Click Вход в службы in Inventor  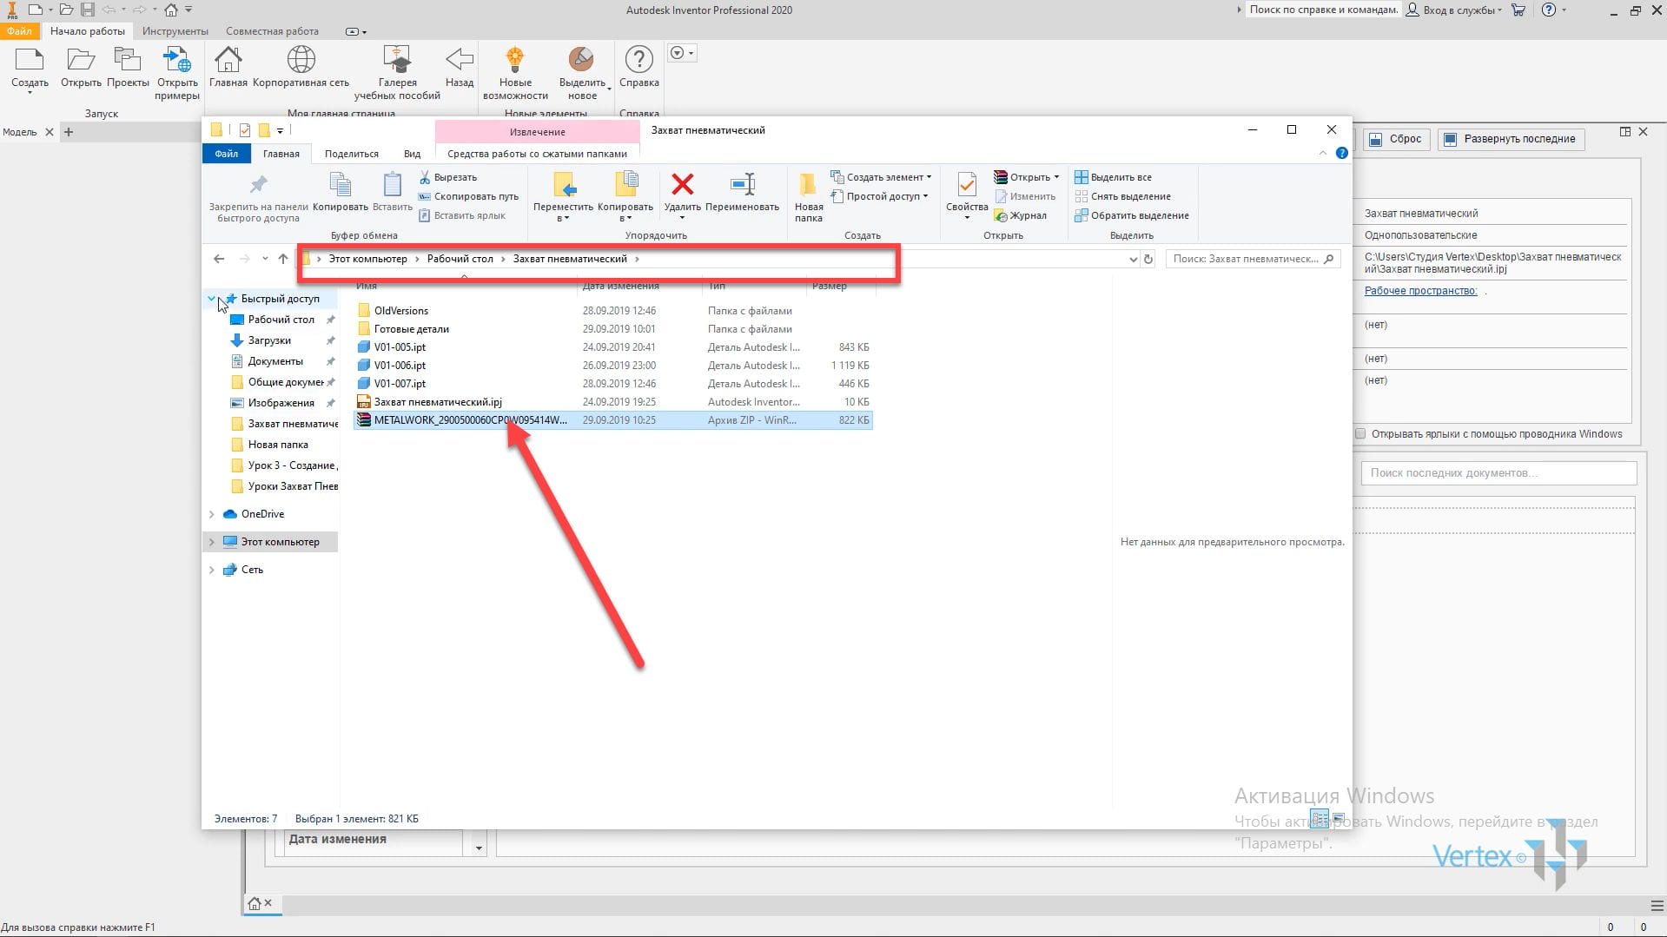pos(1453,10)
